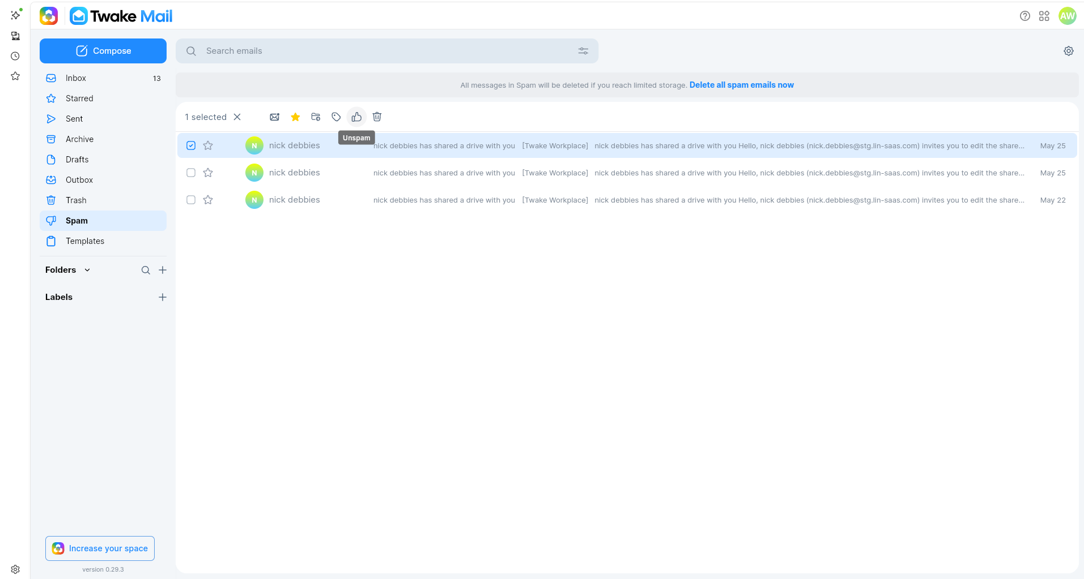Image resolution: width=1084 pixels, height=579 pixels.
Task: Uncheck the selected first email checkbox
Action: (x=191, y=145)
